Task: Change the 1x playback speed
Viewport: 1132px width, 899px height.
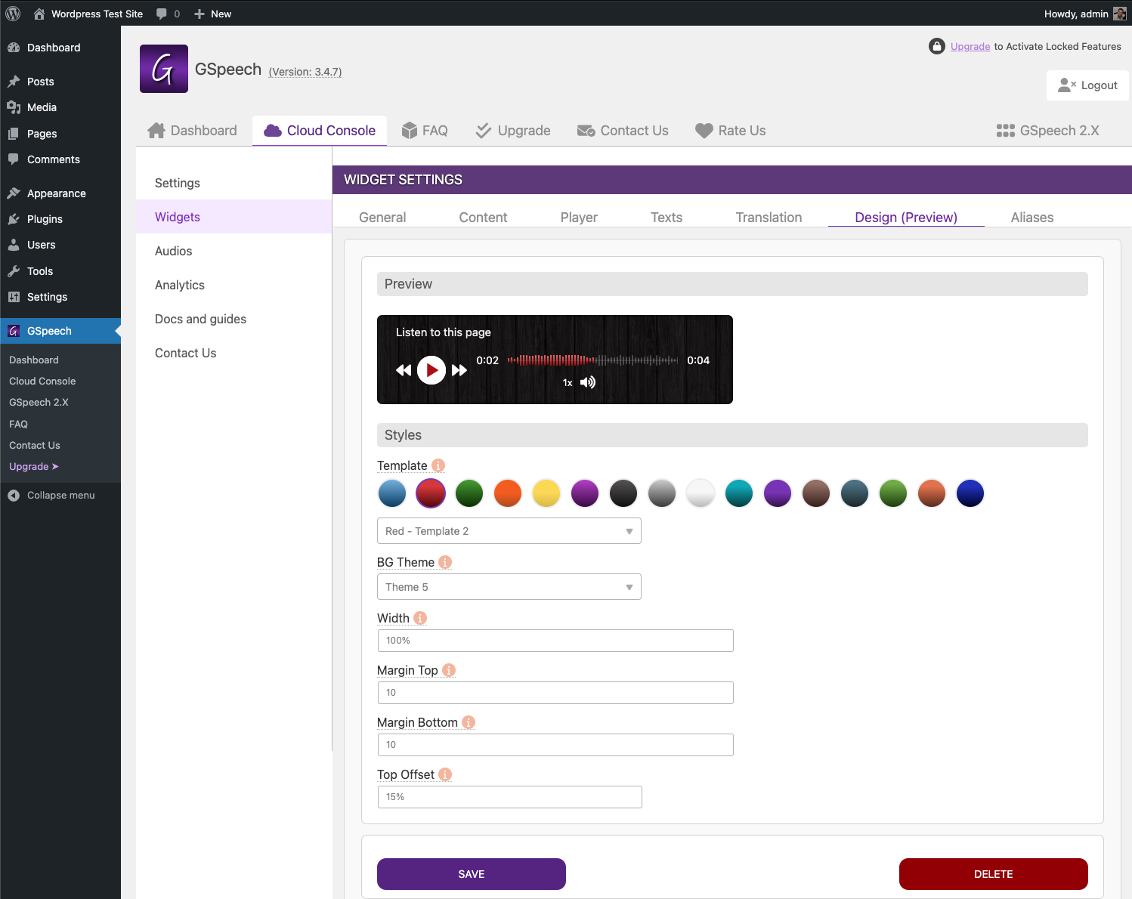Action: [x=568, y=383]
